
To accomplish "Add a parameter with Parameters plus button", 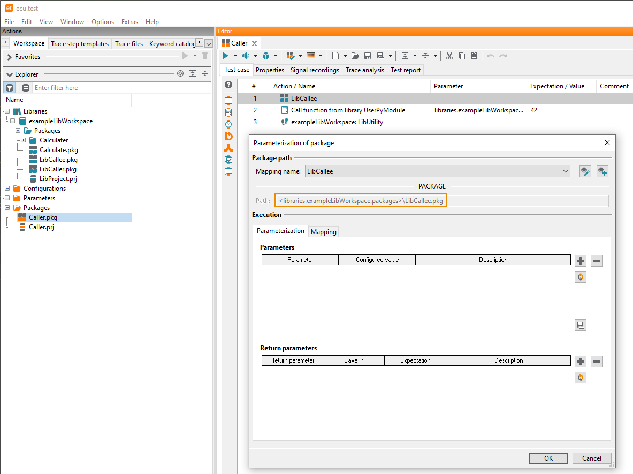I will pos(581,261).
